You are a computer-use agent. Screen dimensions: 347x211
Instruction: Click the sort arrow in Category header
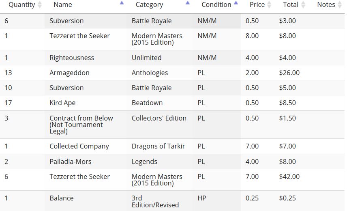(187, 3)
